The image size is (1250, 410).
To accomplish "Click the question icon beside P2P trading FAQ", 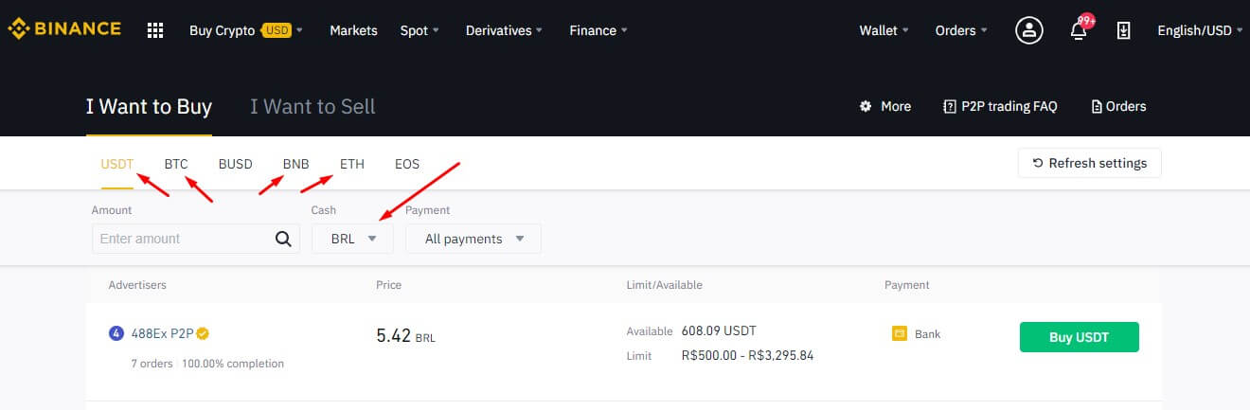I will [x=949, y=106].
